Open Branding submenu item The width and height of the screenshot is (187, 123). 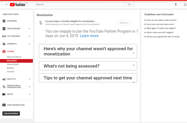10,68
